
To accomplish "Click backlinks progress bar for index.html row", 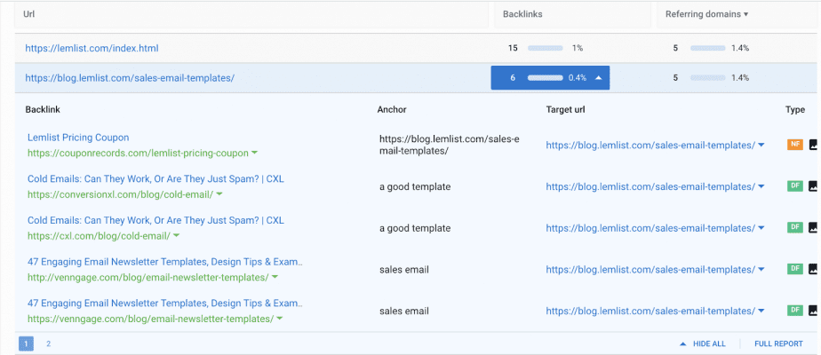I will tap(545, 48).
